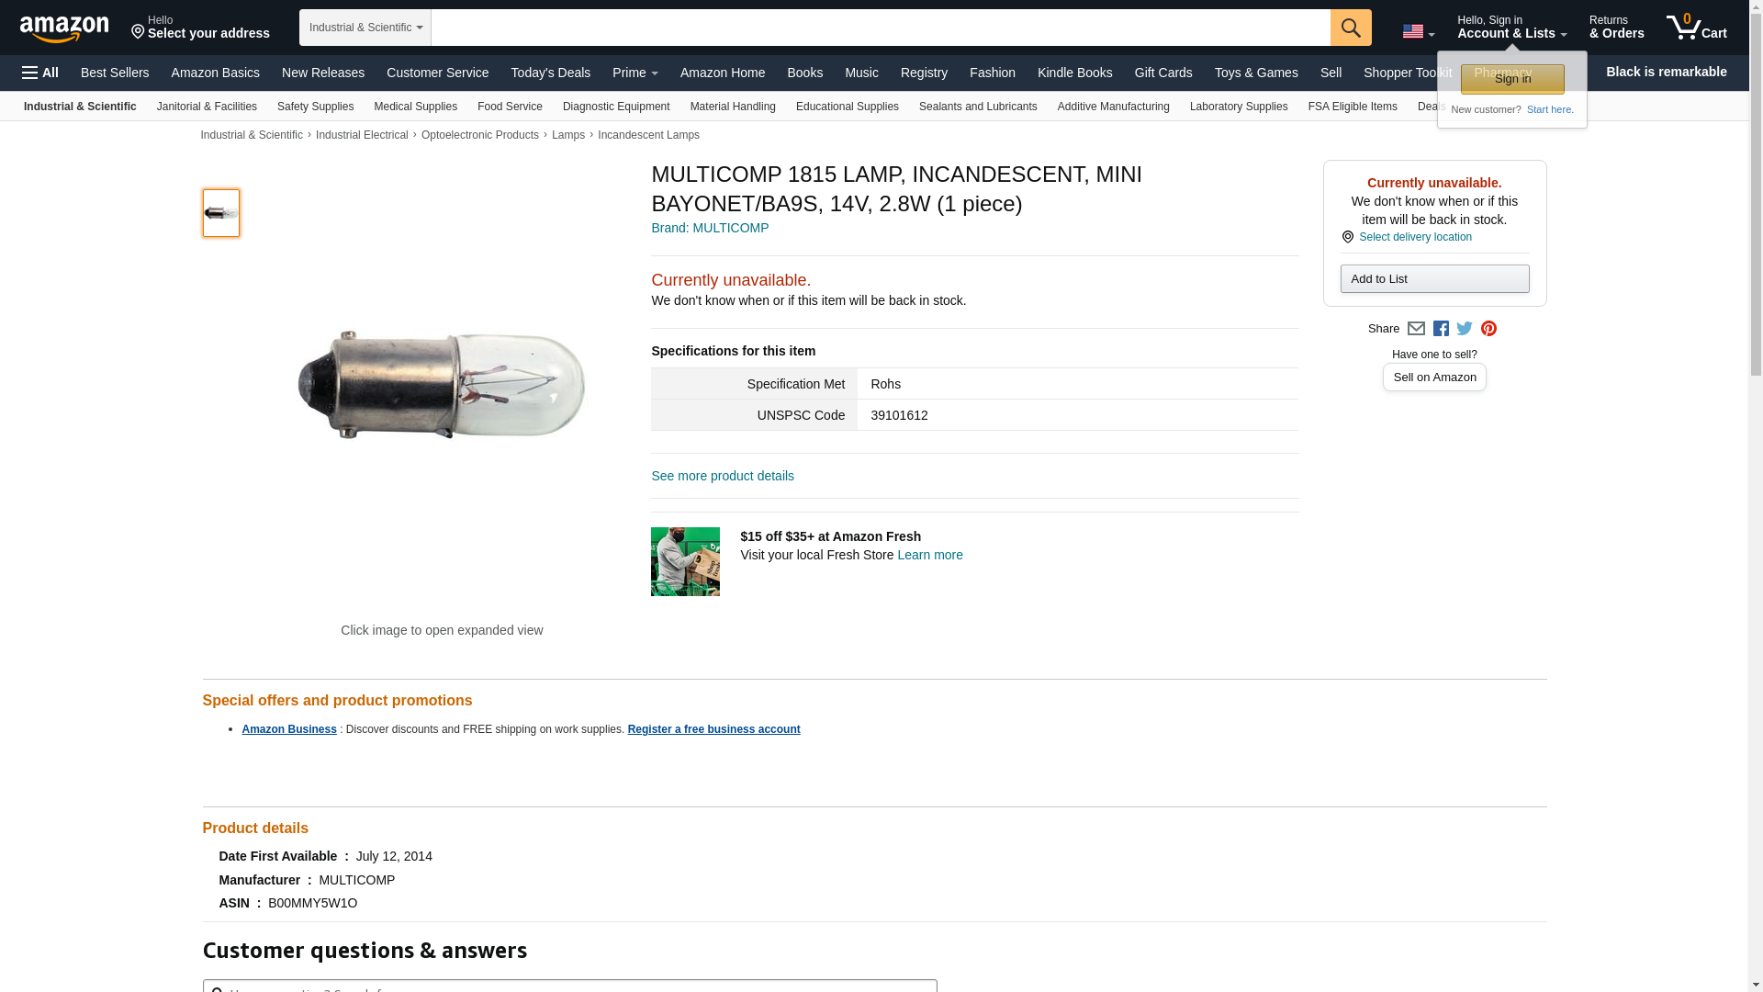Open the Industrial & Scientific search category dropdown
The height and width of the screenshot is (992, 1763).
tap(365, 28)
